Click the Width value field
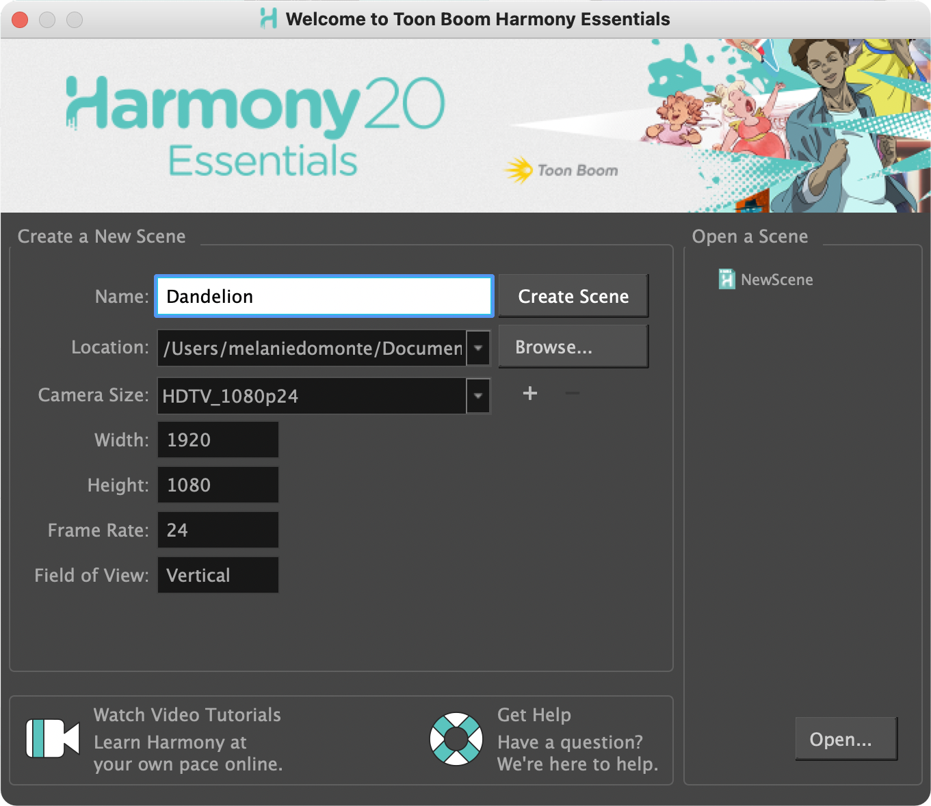The height and width of the screenshot is (806, 931). [218, 440]
